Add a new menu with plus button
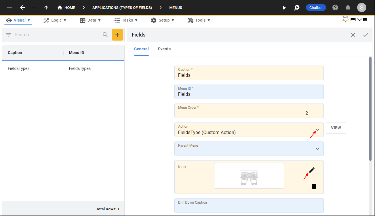375x216 pixels. [117, 35]
